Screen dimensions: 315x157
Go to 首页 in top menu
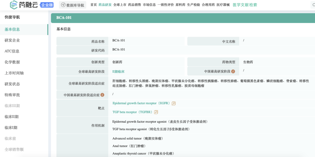pos(93,5)
